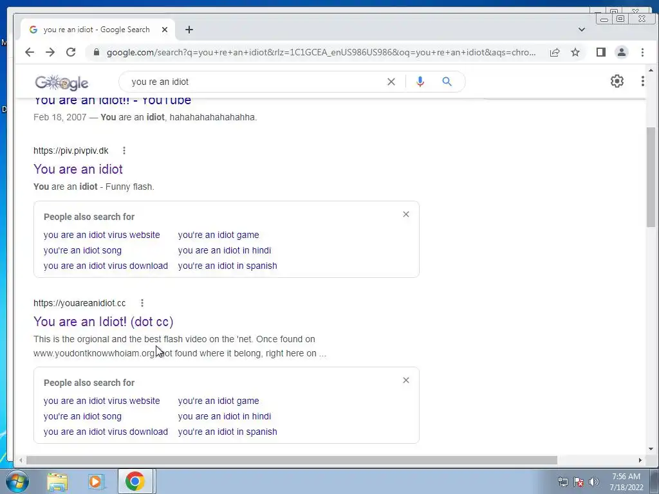Close the 'you re an idiot' tab
659x494 pixels.
point(165,30)
